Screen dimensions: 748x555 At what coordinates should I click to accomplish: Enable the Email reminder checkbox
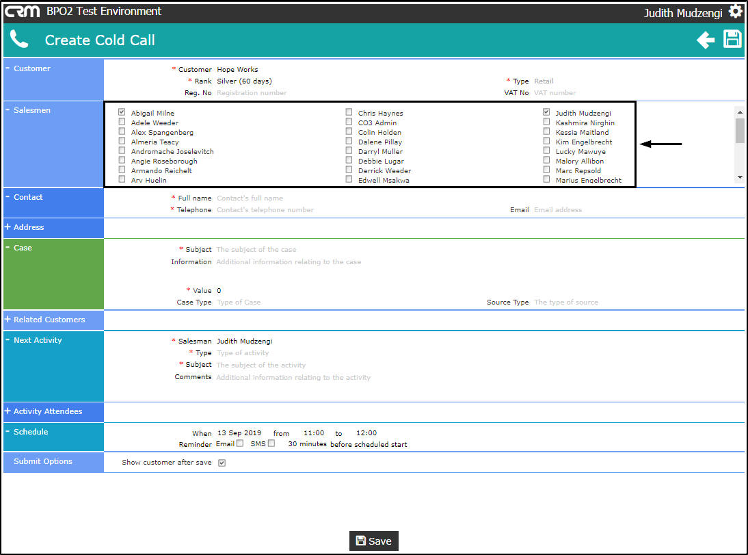(239, 443)
